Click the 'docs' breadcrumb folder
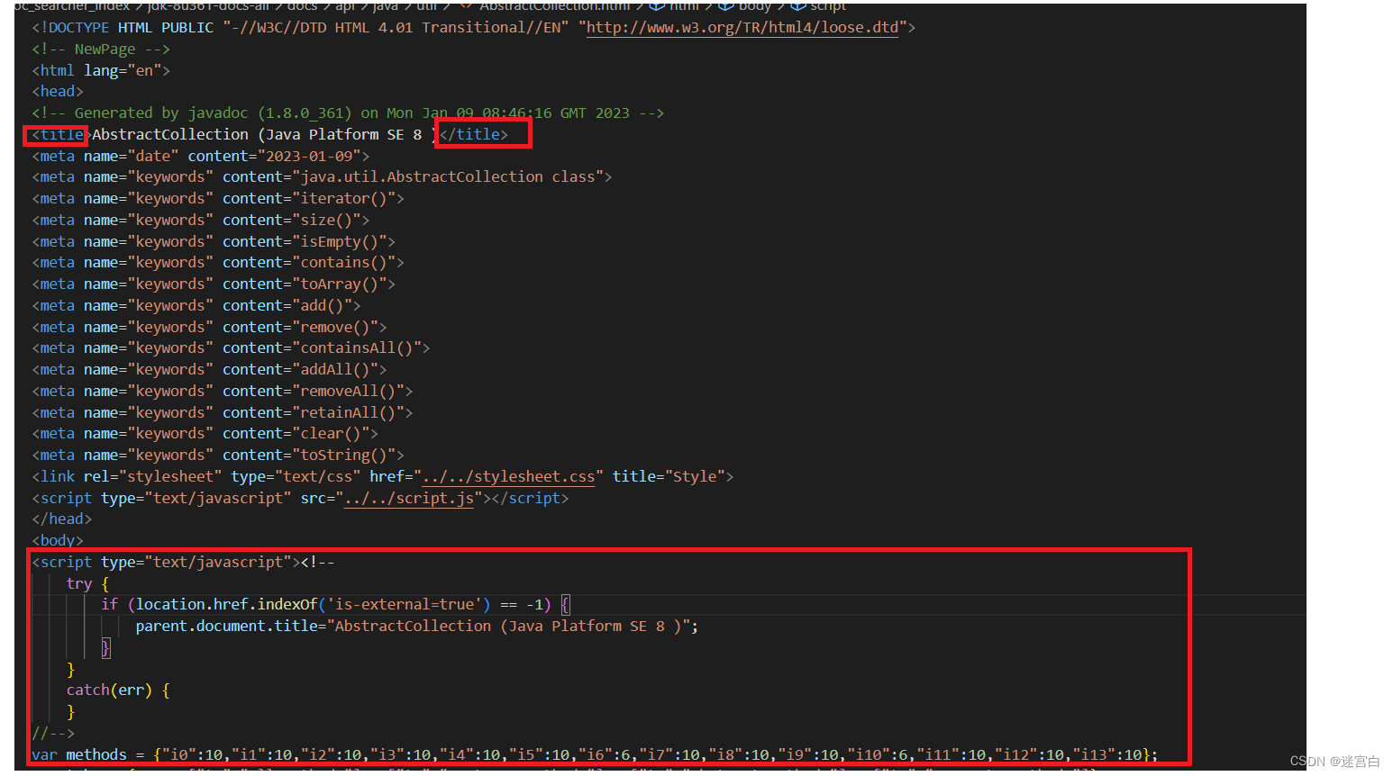Viewport: 1393px width, 776px height. pos(302,5)
